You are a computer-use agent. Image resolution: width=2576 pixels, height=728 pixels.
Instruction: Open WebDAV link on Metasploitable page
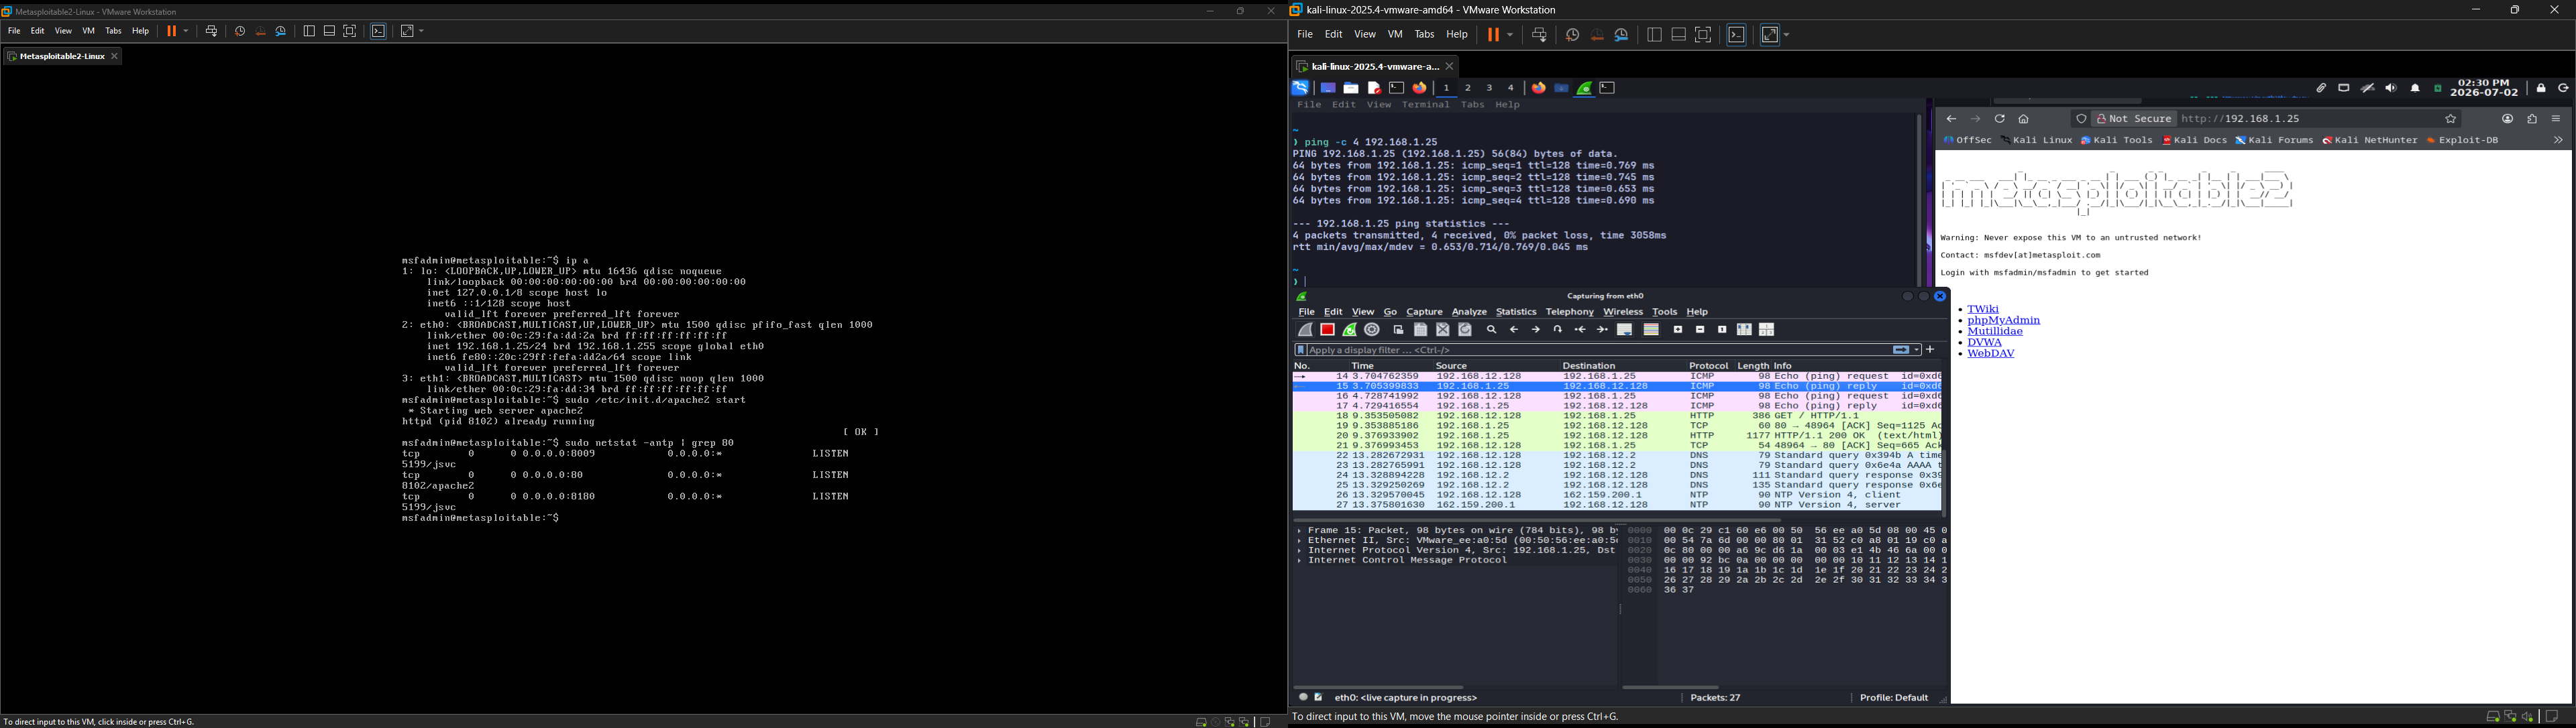[x=1991, y=353]
